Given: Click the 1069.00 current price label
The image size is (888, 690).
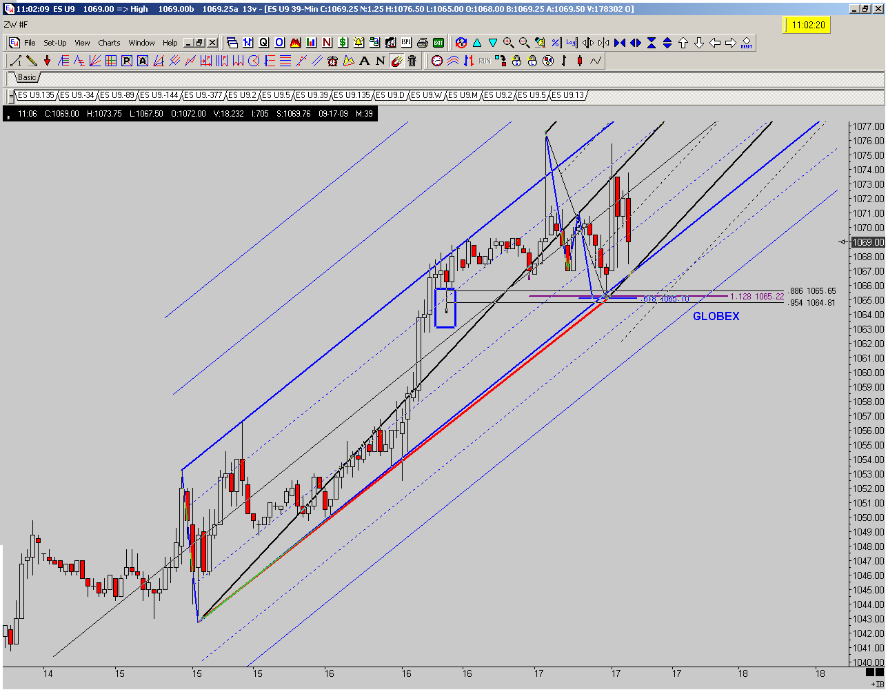Looking at the screenshot, I should pos(867,242).
